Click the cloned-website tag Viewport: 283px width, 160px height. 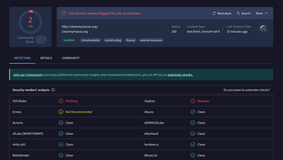pos(90,40)
